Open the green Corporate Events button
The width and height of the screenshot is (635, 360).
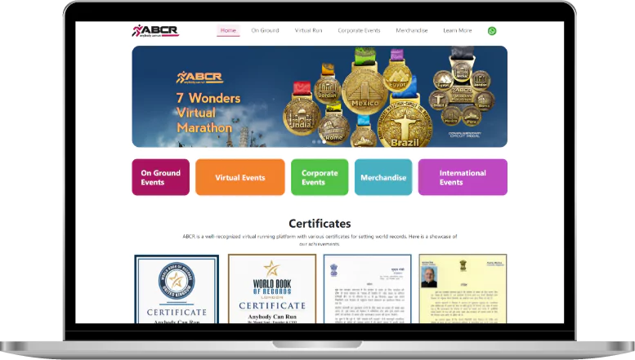pos(320,177)
